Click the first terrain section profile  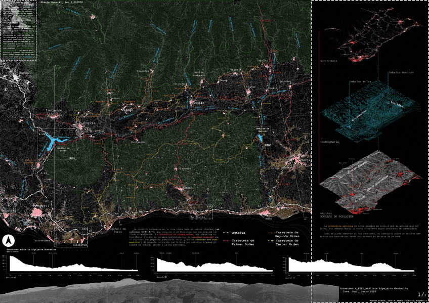[74, 264]
